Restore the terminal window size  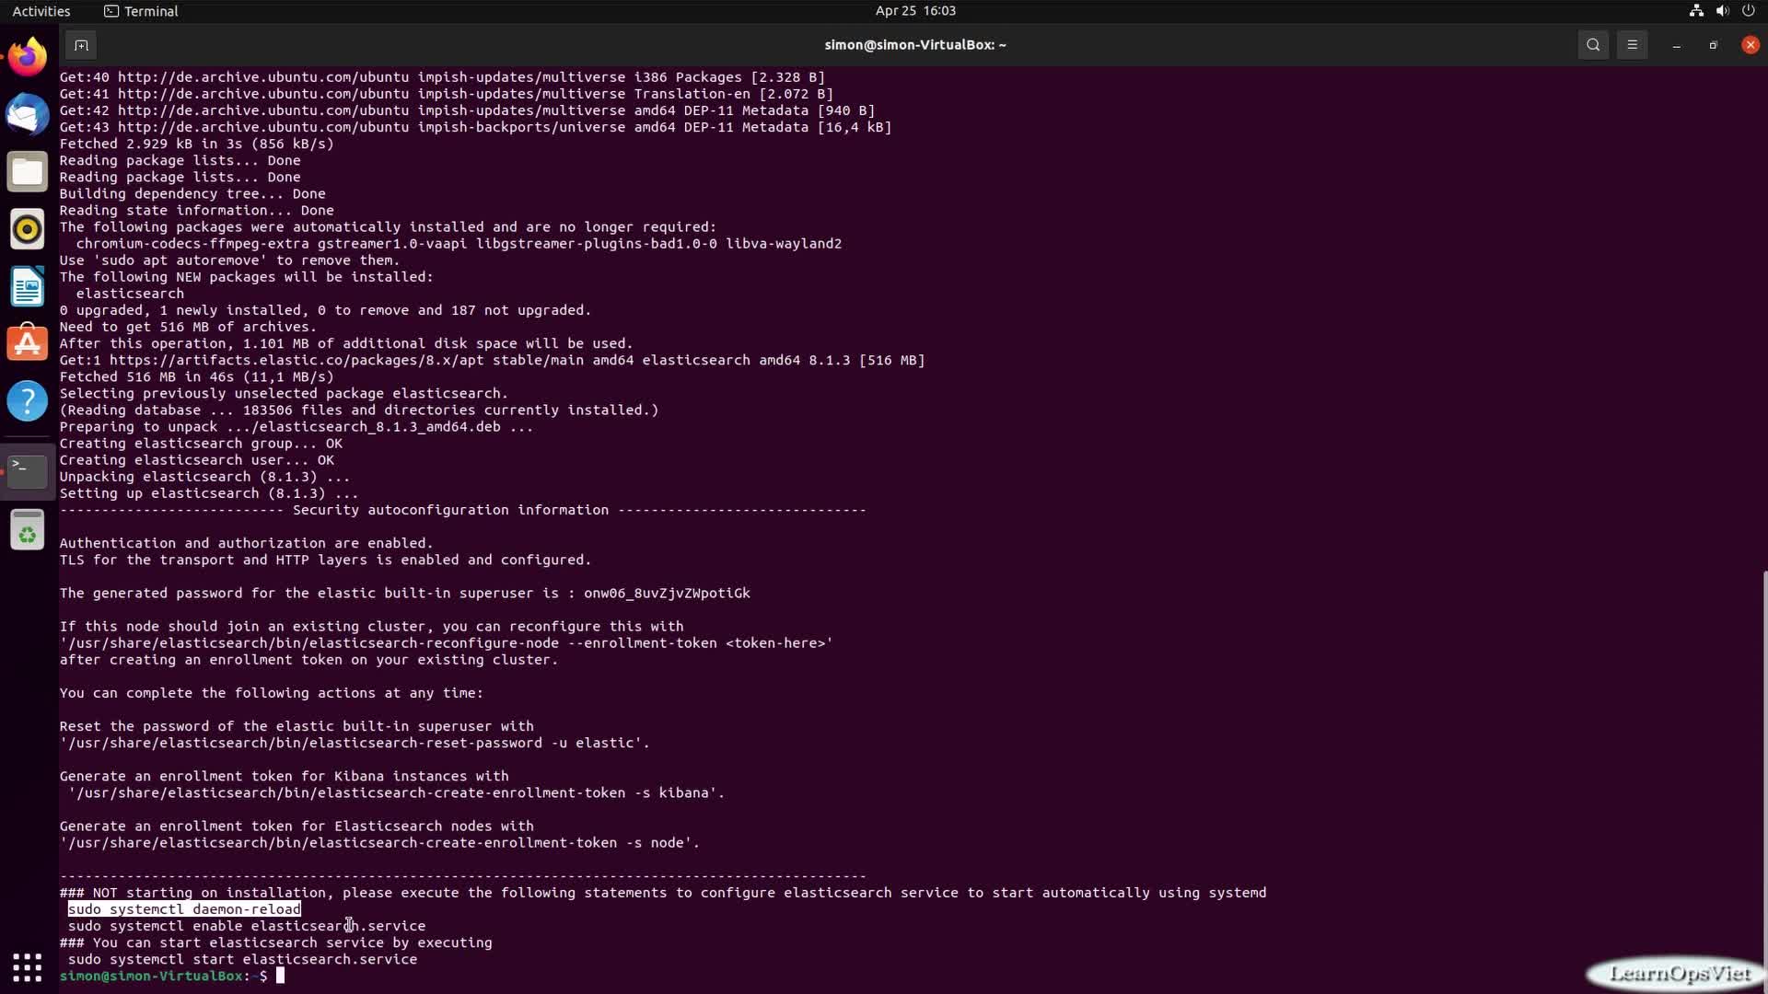[1714, 45]
